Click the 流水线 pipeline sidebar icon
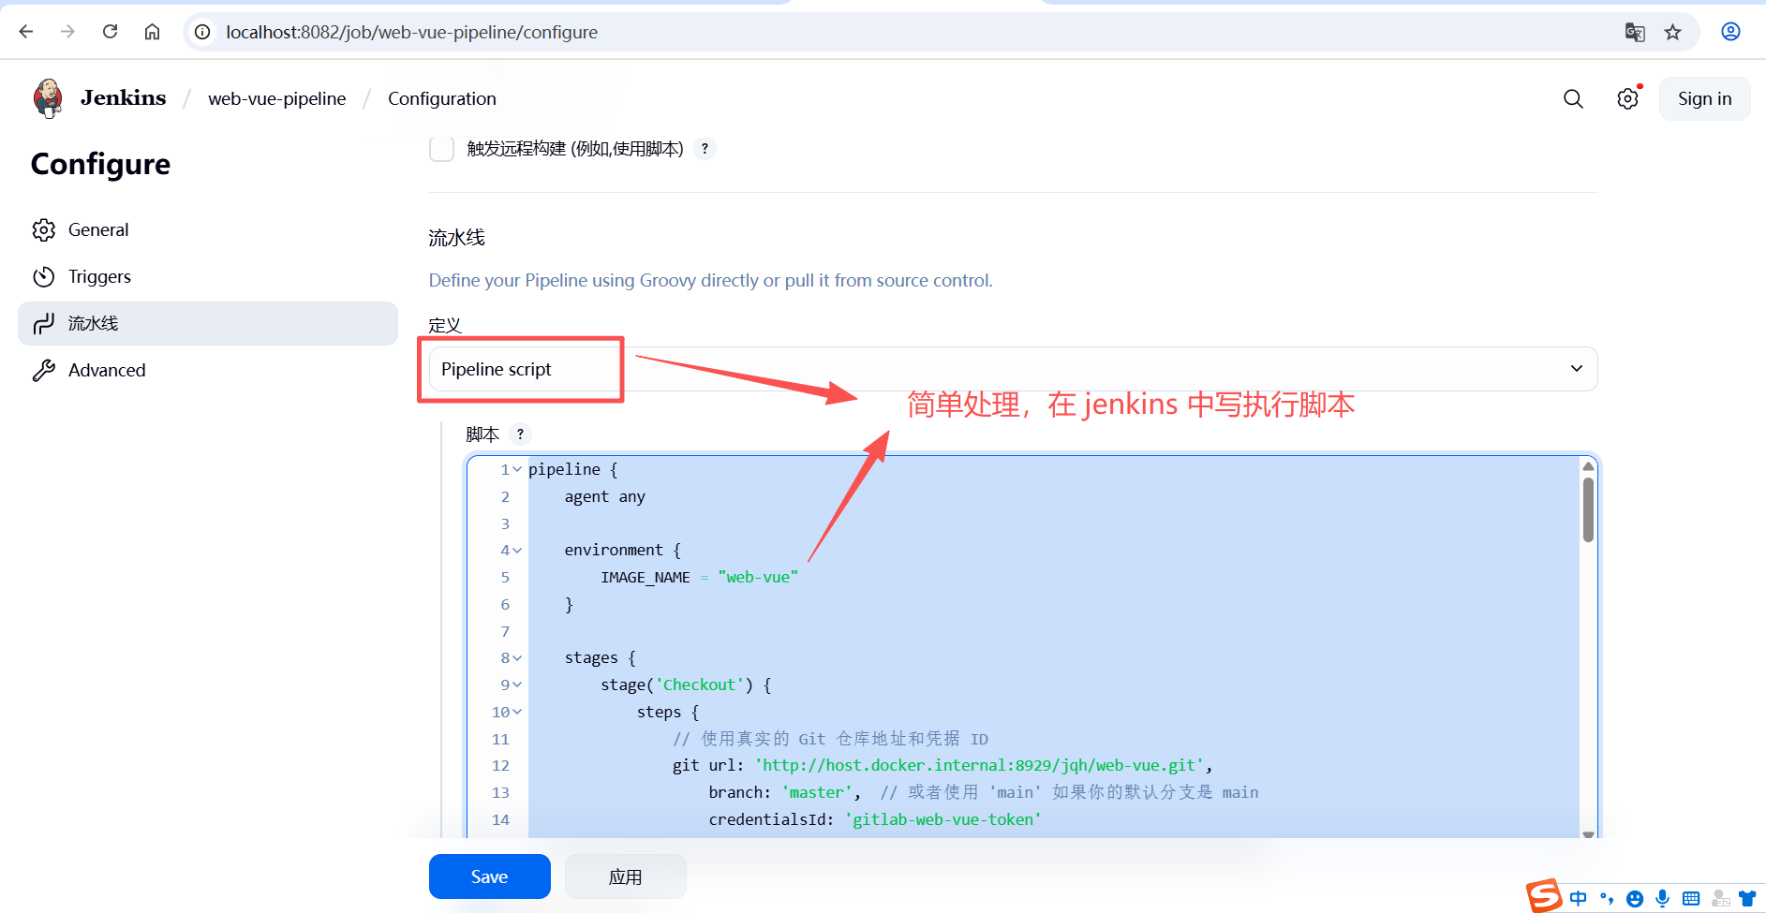1766x913 pixels. pyautogui.click(x=44, y=323)
